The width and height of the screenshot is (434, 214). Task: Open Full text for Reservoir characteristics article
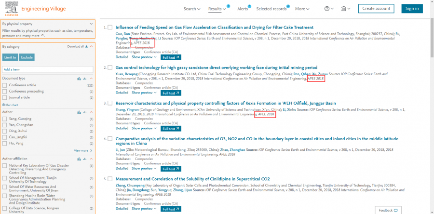[x=171, y=129]
